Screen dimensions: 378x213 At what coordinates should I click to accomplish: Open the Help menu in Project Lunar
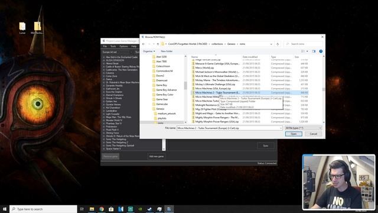tap(134, 46)
